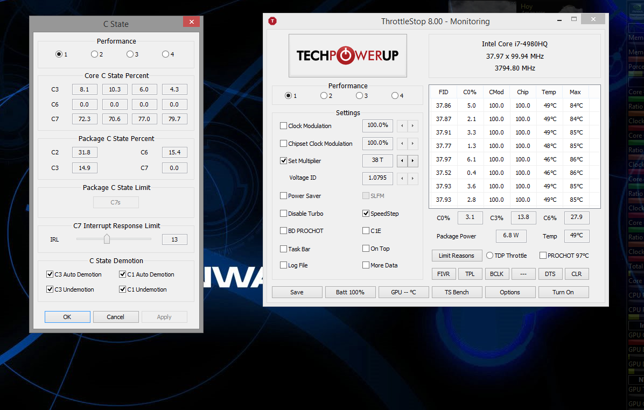Enable the Clock Modulation checkbox
This screenshot has height=410, width=644.
(283, 125)
